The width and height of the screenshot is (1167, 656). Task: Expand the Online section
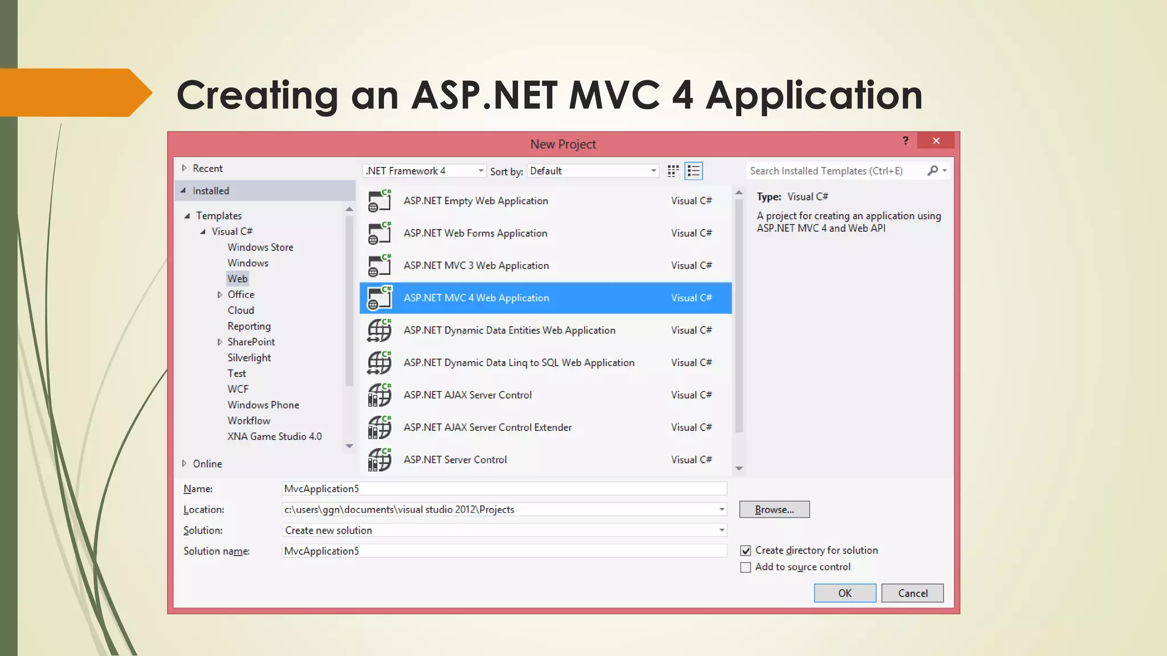pos(184,464)
